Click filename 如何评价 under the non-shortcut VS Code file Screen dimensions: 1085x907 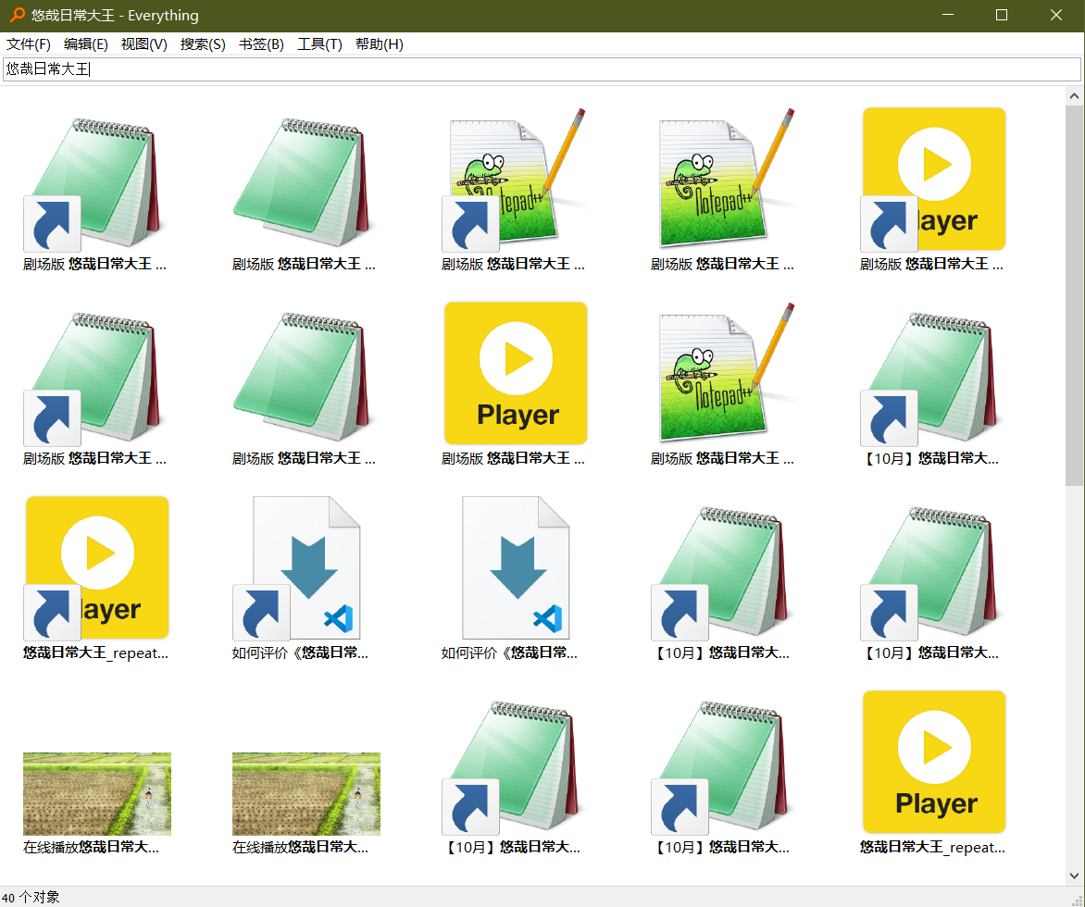(x=508, y=653)
